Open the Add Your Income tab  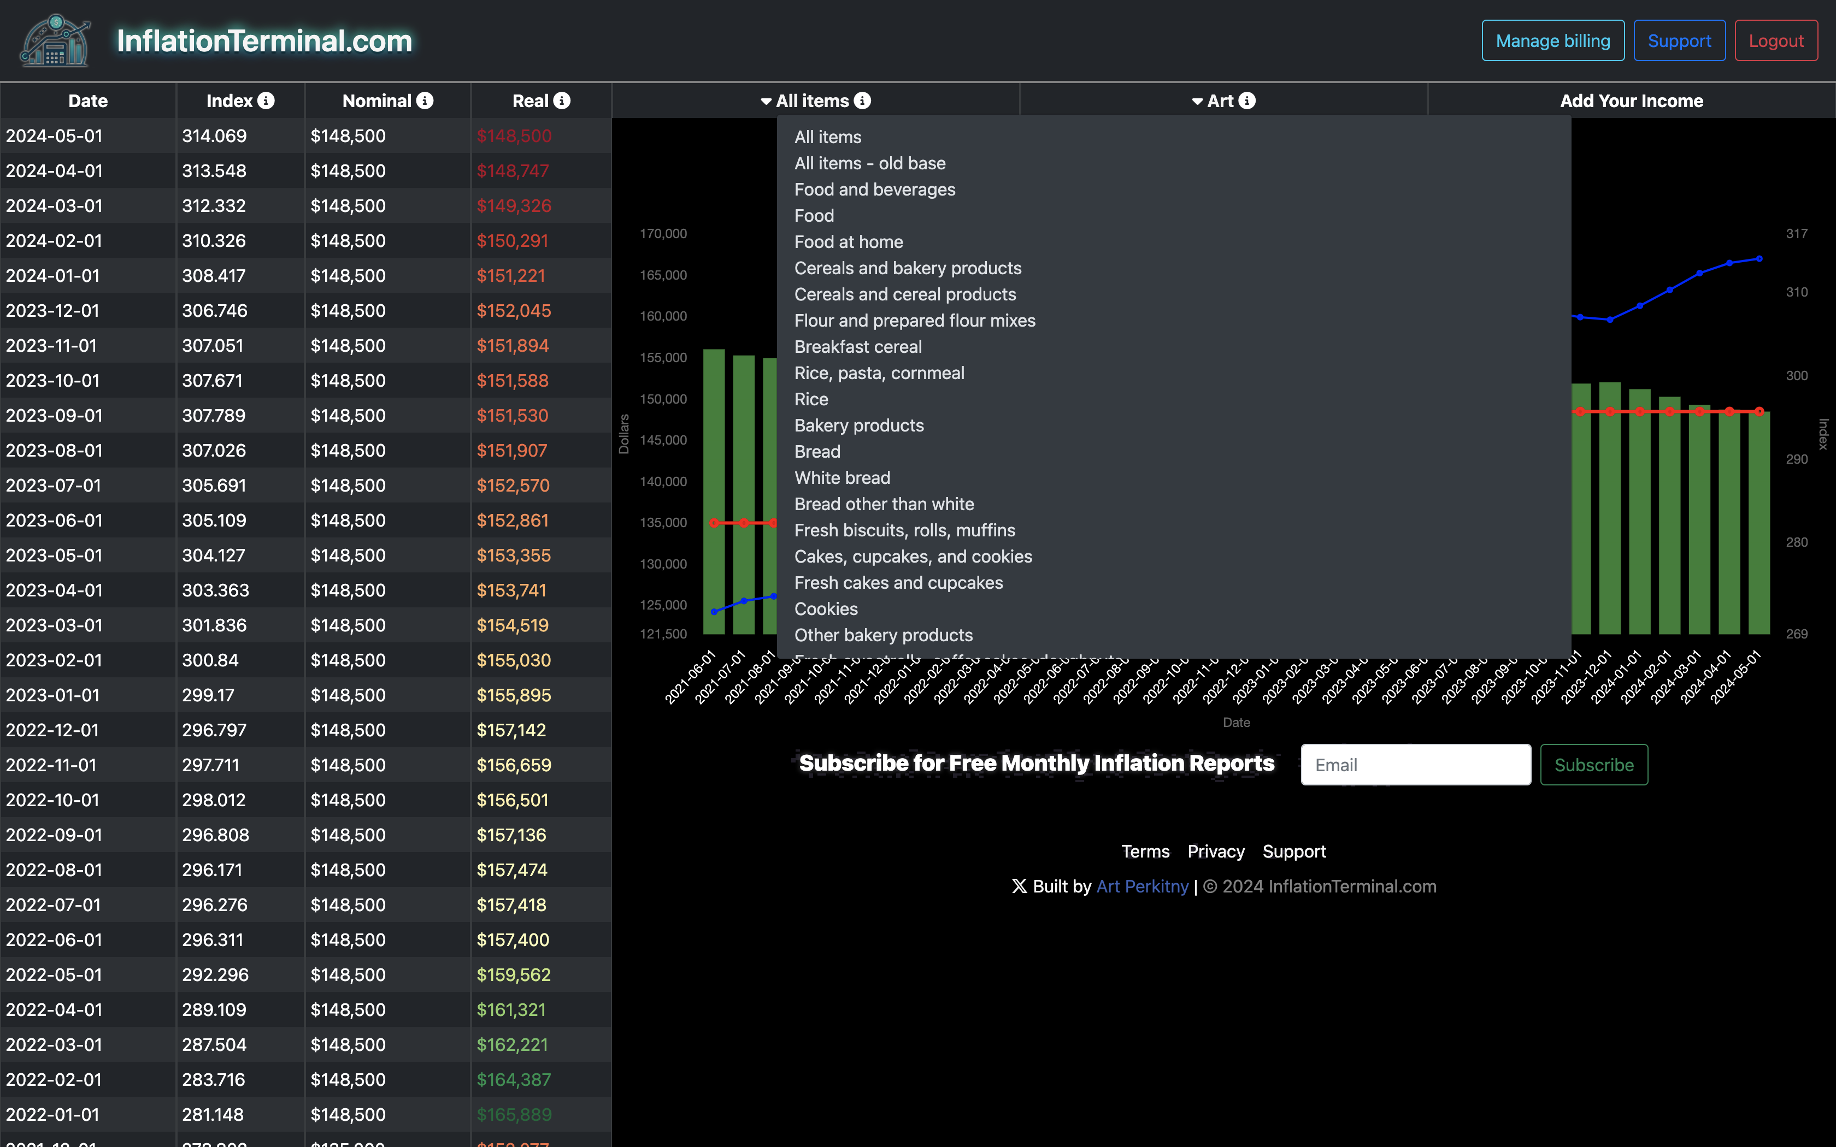[1631, 101]
